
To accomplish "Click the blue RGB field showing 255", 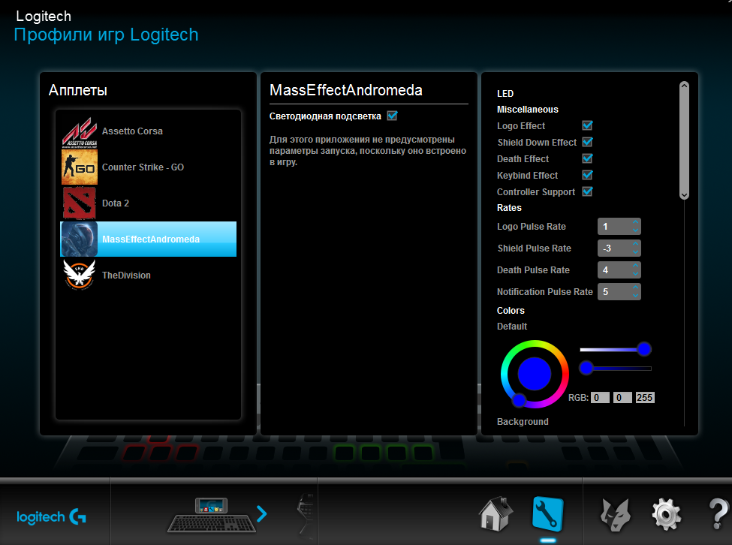I will (645, 398).
